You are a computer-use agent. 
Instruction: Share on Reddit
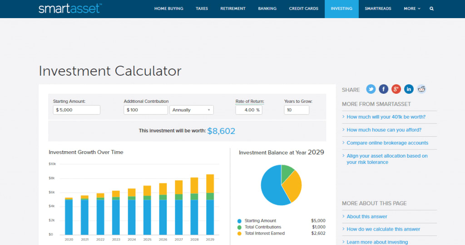click(x=421, y=89)
